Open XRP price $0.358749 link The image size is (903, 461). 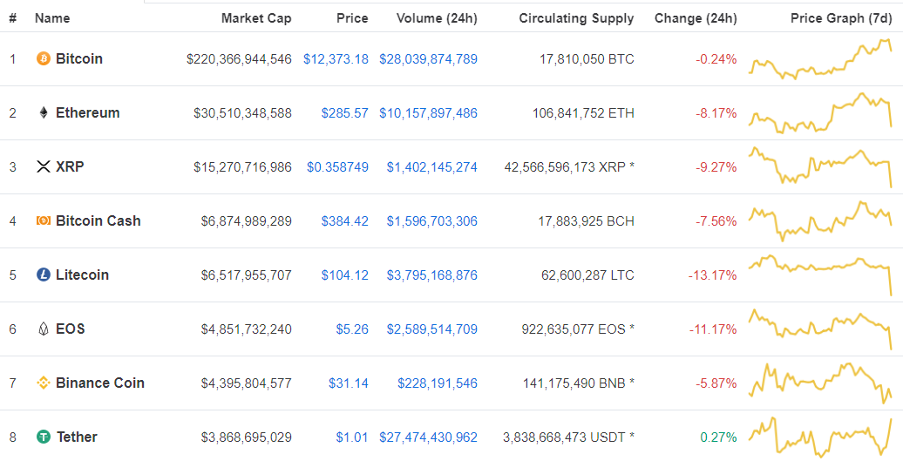(337, 167)
